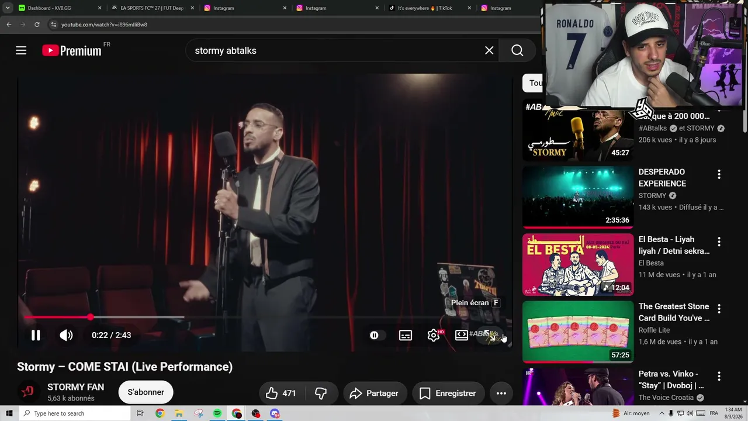
Task: Open the DESPERADO EXPERIENCE video title
Action: (x=663, y=178)
